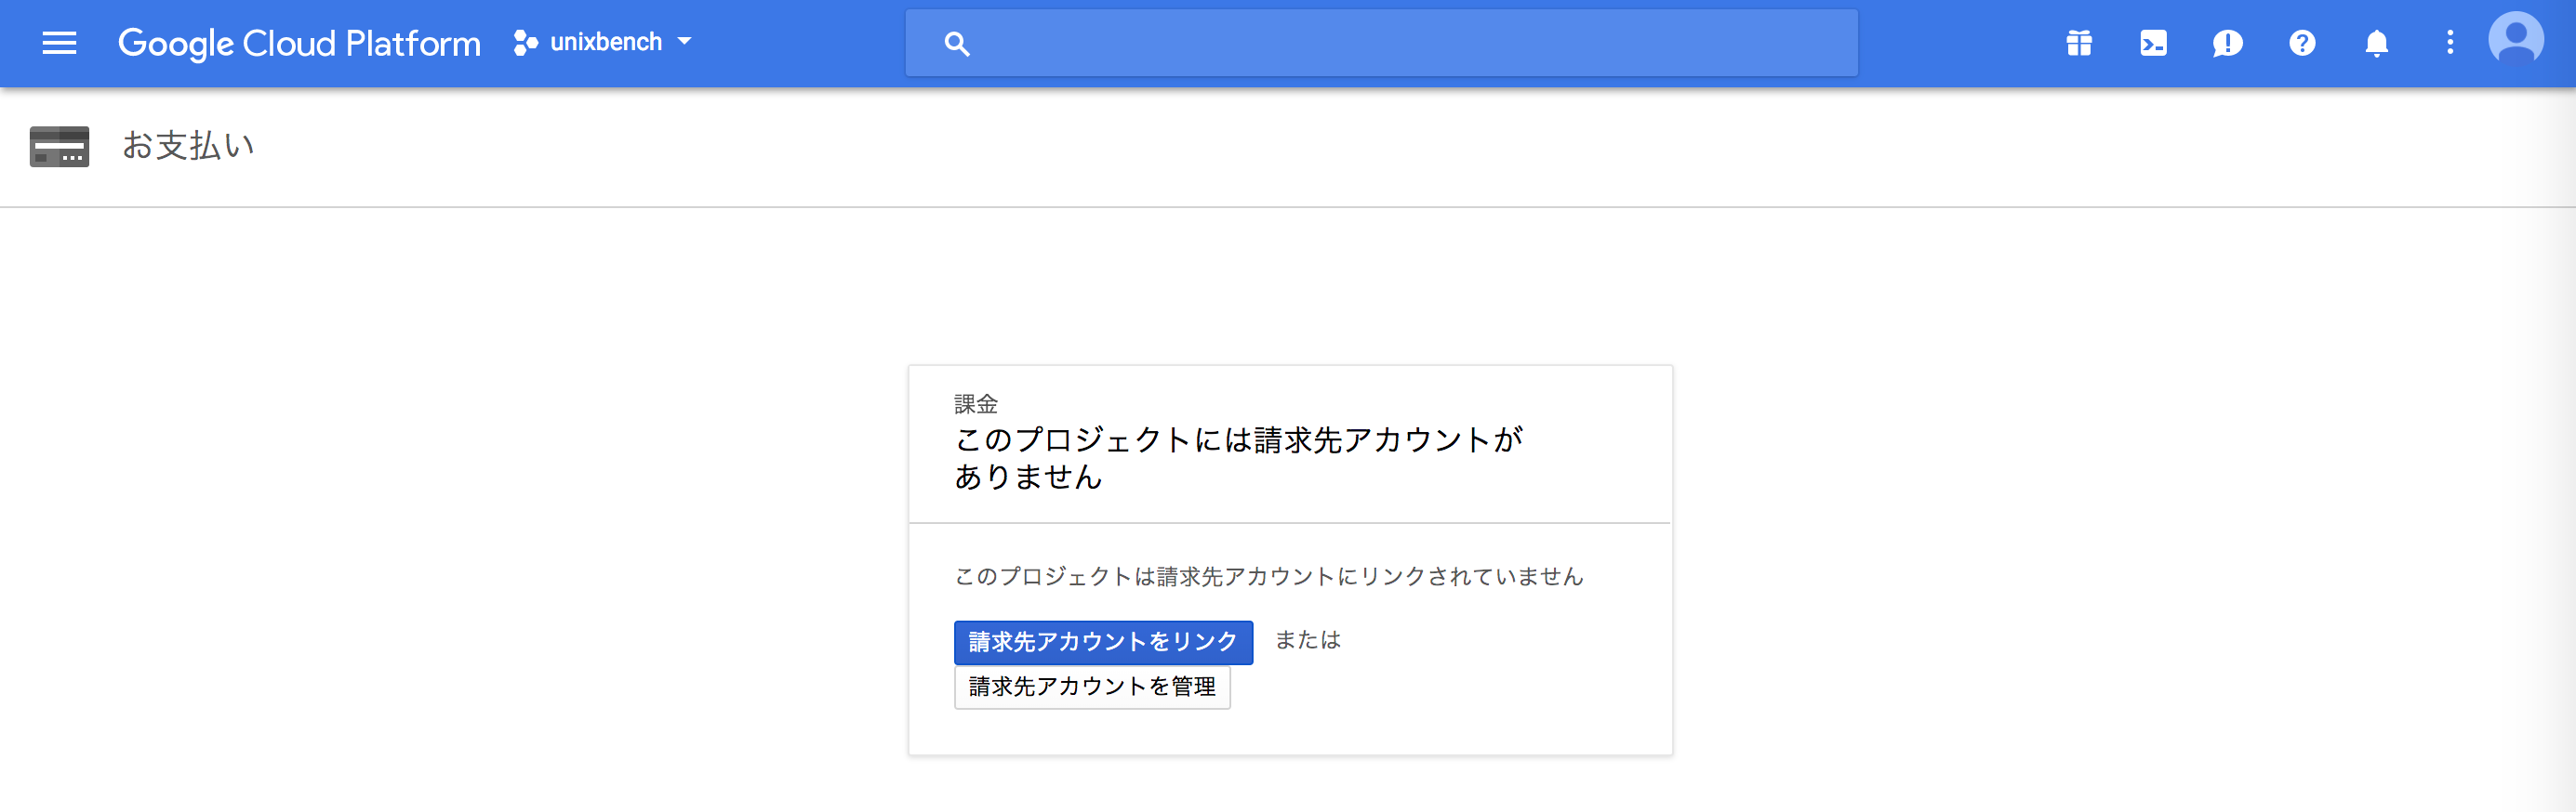Click the billing credit card icon

coord(59,146)
